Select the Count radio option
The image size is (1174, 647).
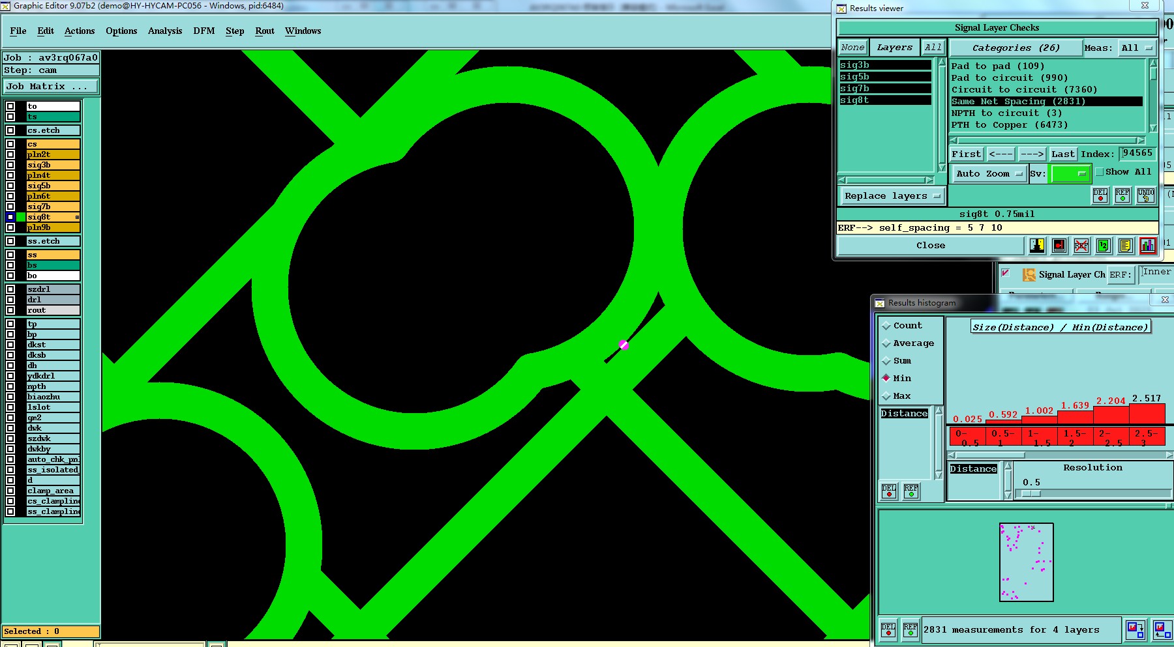(x=886, y=326)
